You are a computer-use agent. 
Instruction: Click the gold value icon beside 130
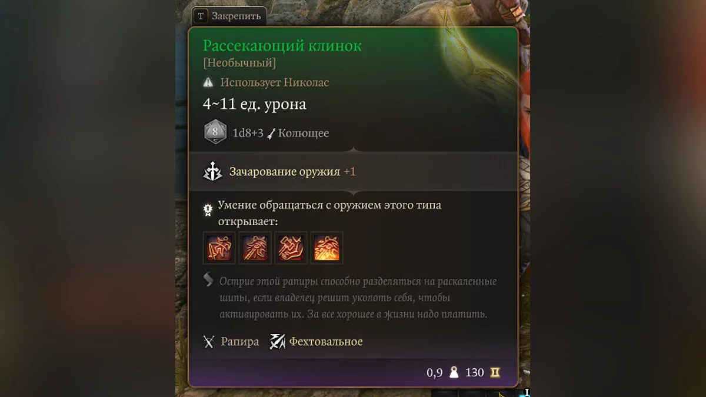tap(495, 372)
